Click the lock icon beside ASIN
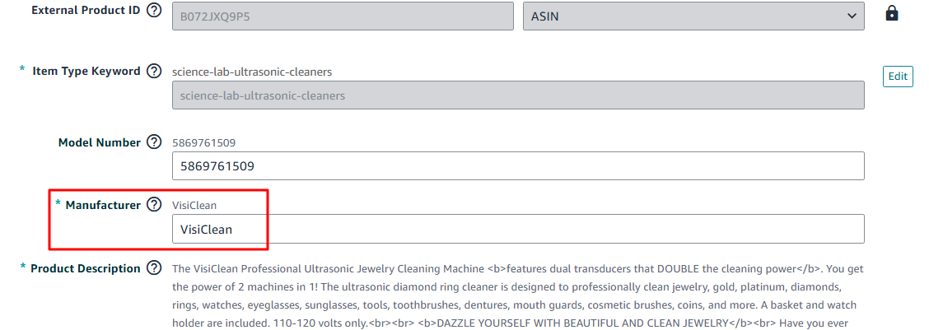929x330 pixels. 891,14
